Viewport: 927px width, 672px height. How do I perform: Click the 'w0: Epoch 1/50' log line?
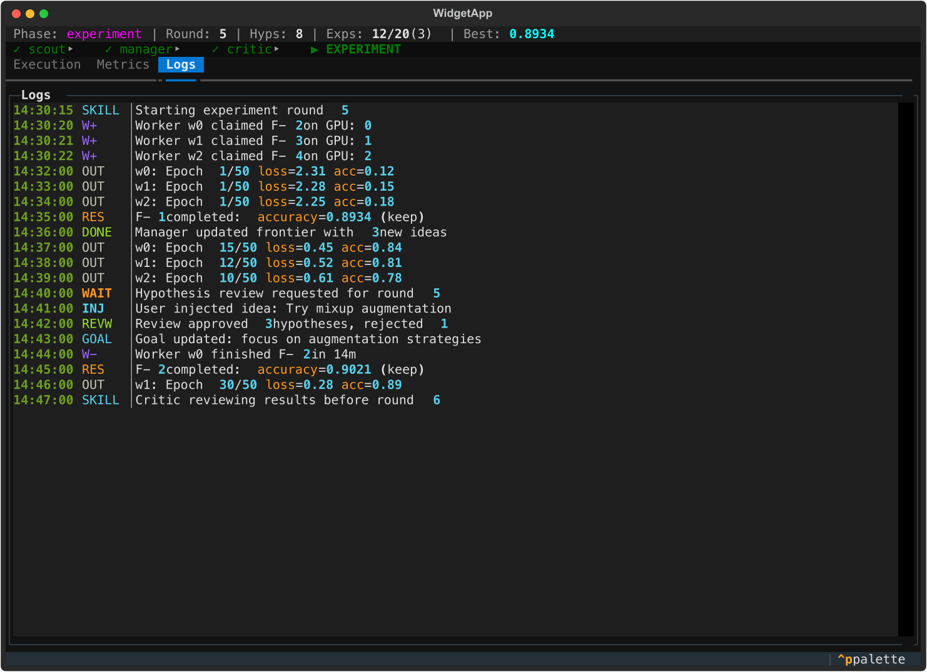[455, 171]
